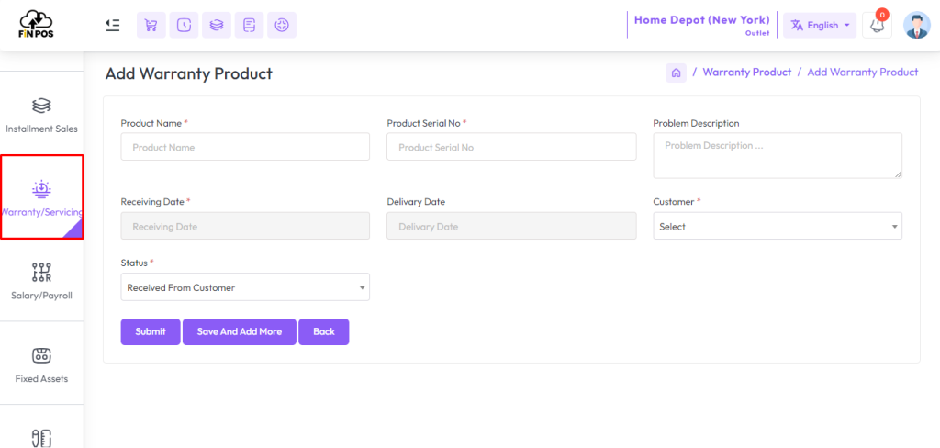Image resolution: width=940 pixels, height=448 pixels.
Task: Expand the Customer select dropdown
Action: (x=778, y=226)
